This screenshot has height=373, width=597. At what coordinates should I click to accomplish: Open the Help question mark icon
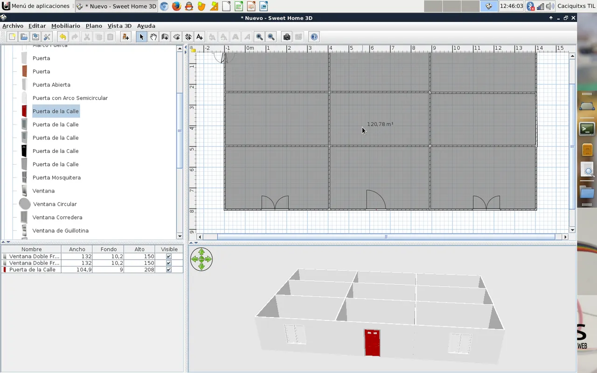(x=314, y=37)
